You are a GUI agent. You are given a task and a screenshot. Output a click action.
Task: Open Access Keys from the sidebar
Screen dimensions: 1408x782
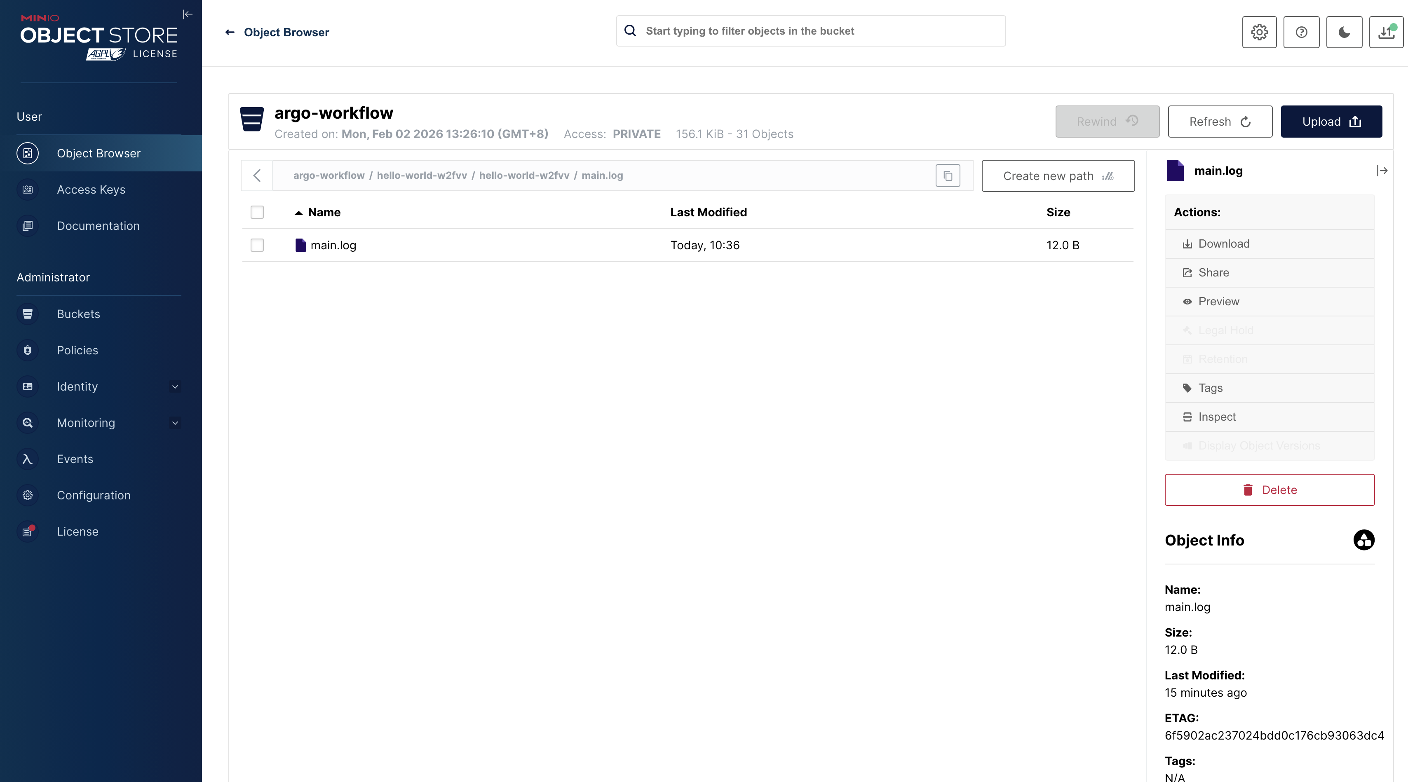tap(91, 190)
